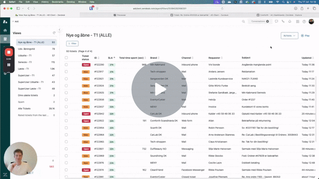
Task: Open the user profile avatar
Action: pos(311,21)
